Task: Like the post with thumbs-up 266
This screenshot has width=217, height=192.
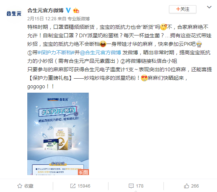Action: click(191, 186)
